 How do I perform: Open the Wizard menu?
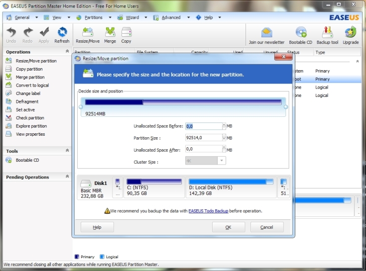[x=132, y=17]
